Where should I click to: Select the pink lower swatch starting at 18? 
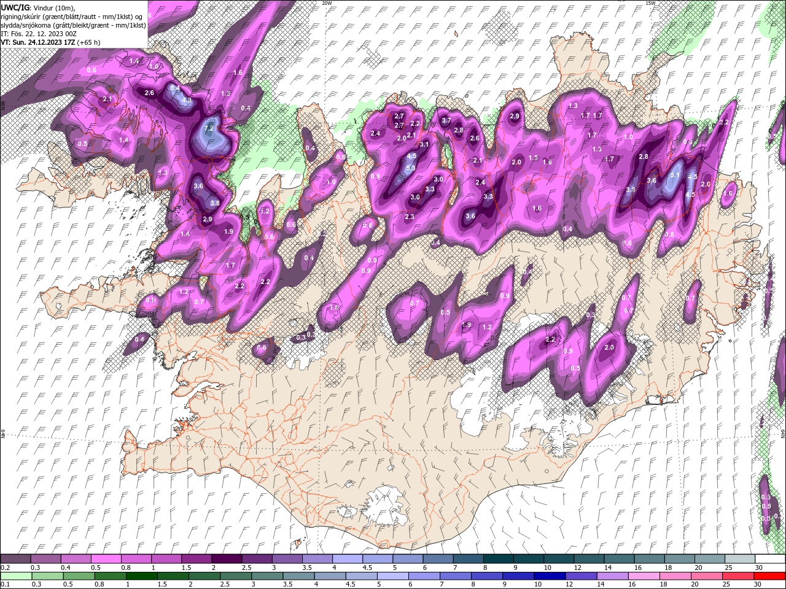[x=675, y=576]
